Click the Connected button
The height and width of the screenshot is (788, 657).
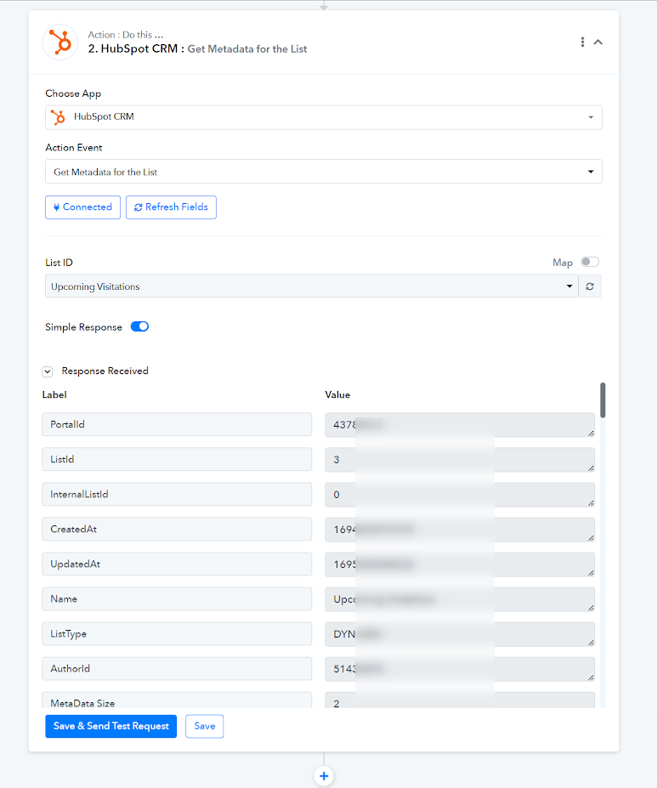click(x=83, y=207)
